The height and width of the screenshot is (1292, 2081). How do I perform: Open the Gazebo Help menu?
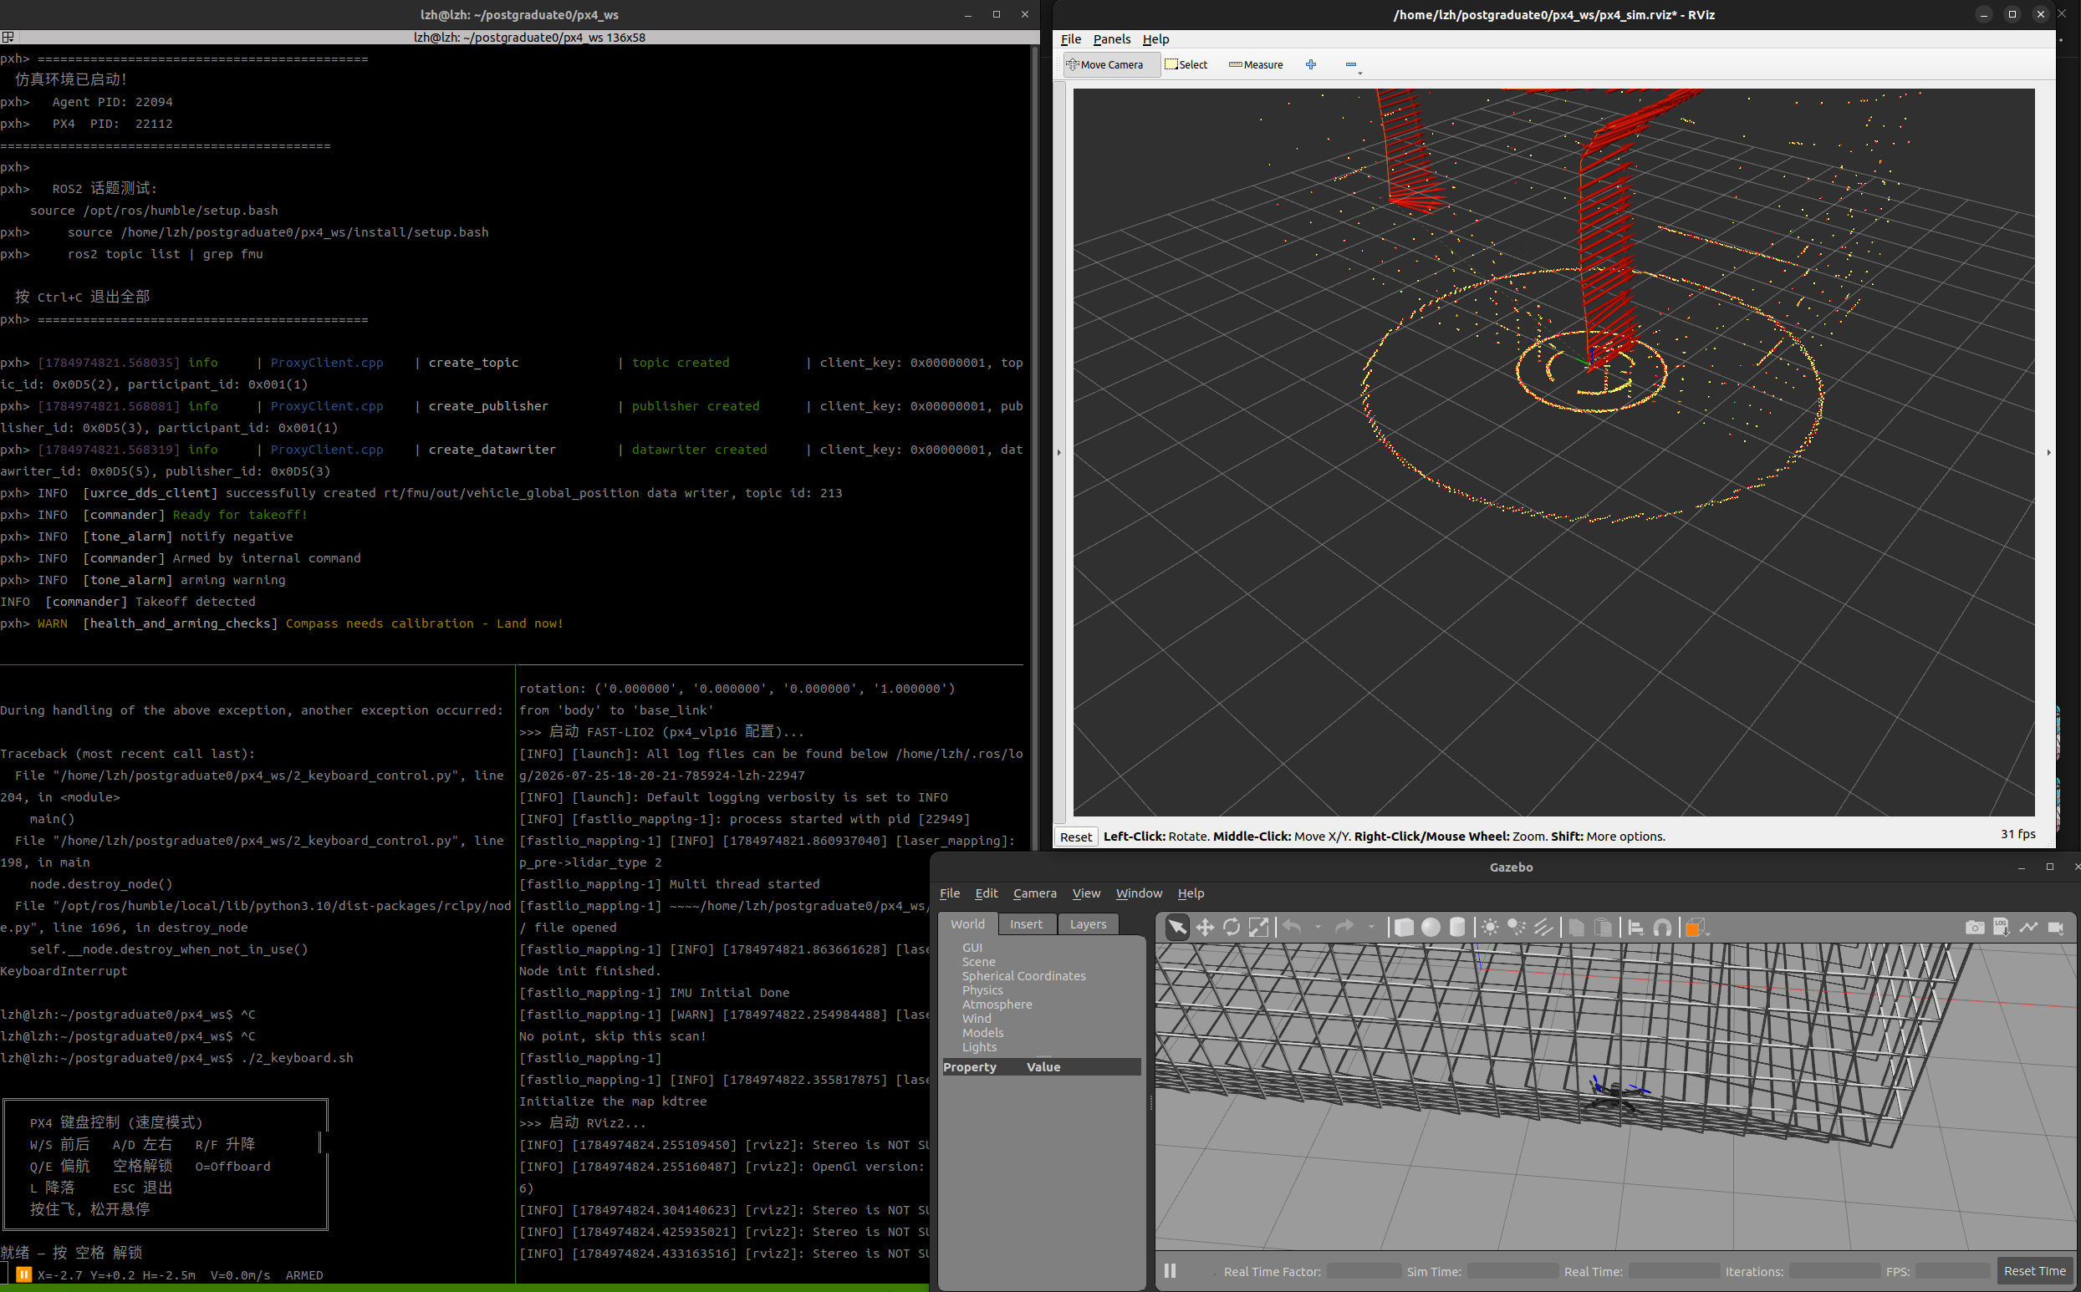[x=1191, y=894]
